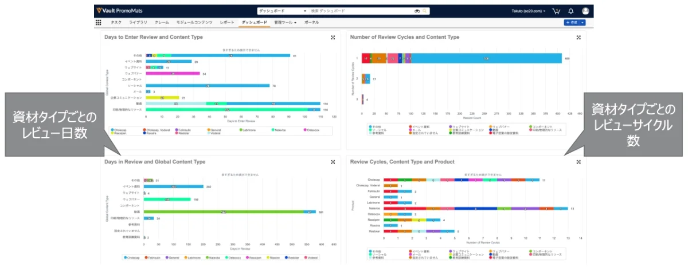Maximize Review Cycles, Content Type and Product chart
688x275 pixels.
pyautogui.click(x=579, y=162)
